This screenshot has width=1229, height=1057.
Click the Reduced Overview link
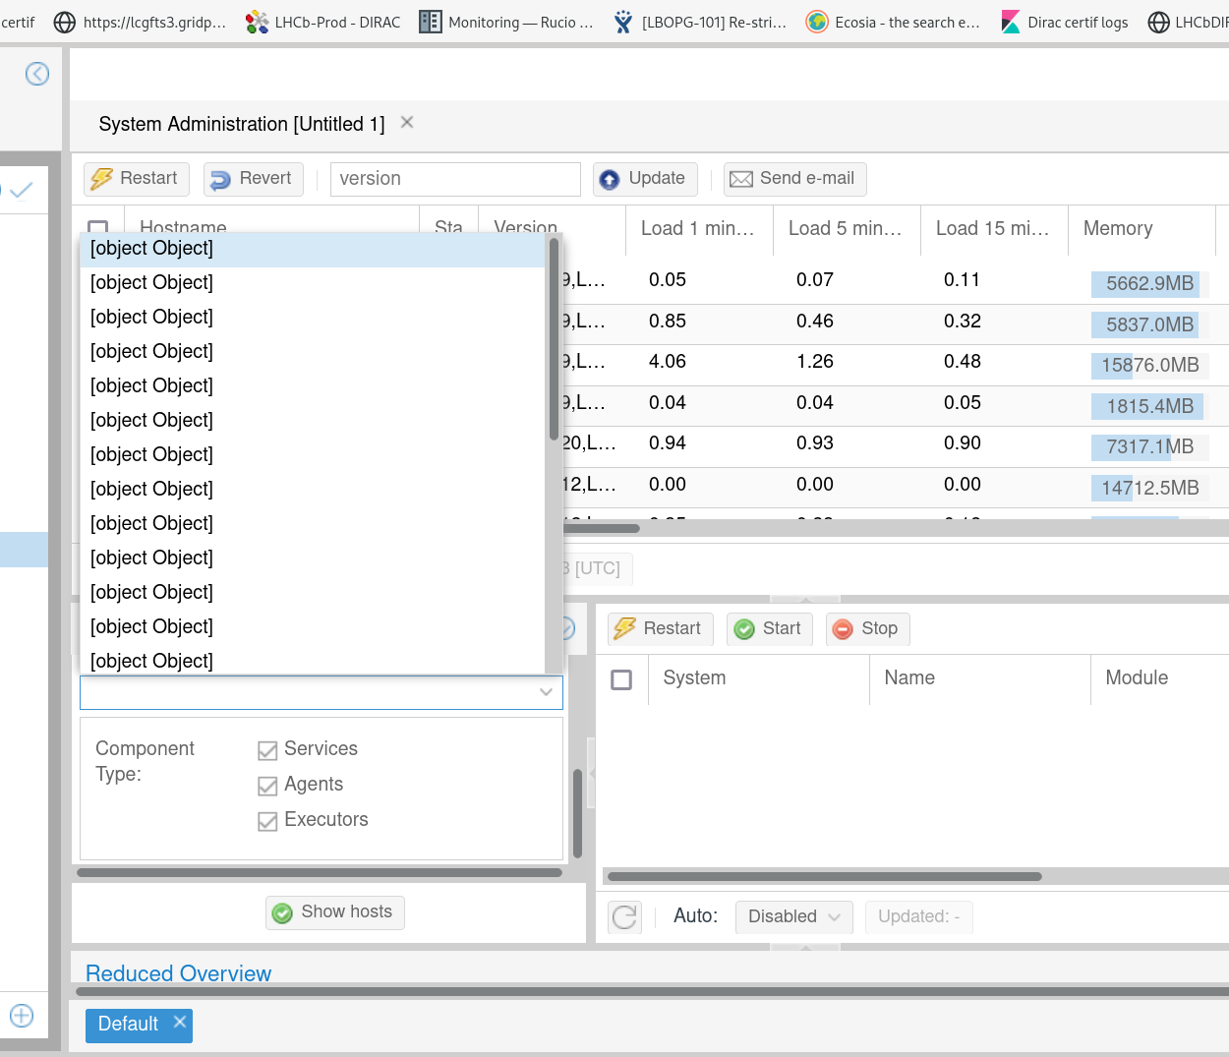pos(178,973)
